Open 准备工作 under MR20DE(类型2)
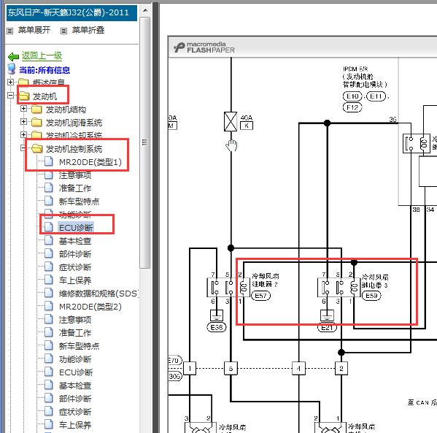The width and height of the screenshot is (437, 433). pos(75,333)
